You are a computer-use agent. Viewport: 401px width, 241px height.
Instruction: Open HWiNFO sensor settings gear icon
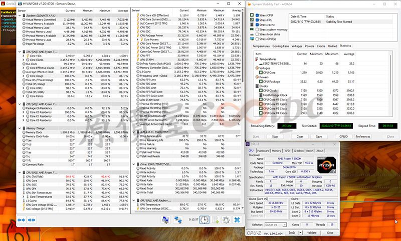click(x=226, y=220)
